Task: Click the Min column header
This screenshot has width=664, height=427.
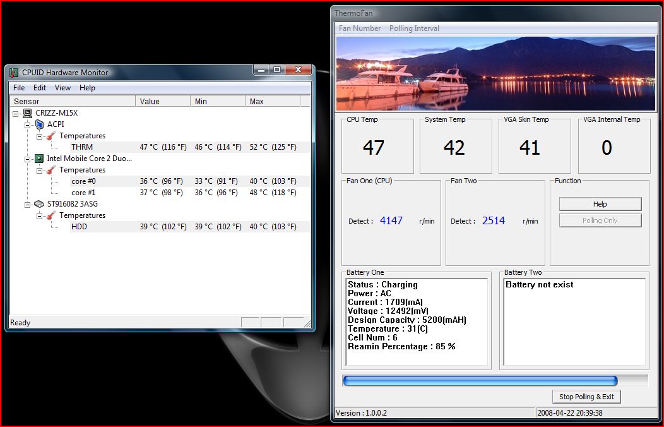Action: click(x=218, y=101)
